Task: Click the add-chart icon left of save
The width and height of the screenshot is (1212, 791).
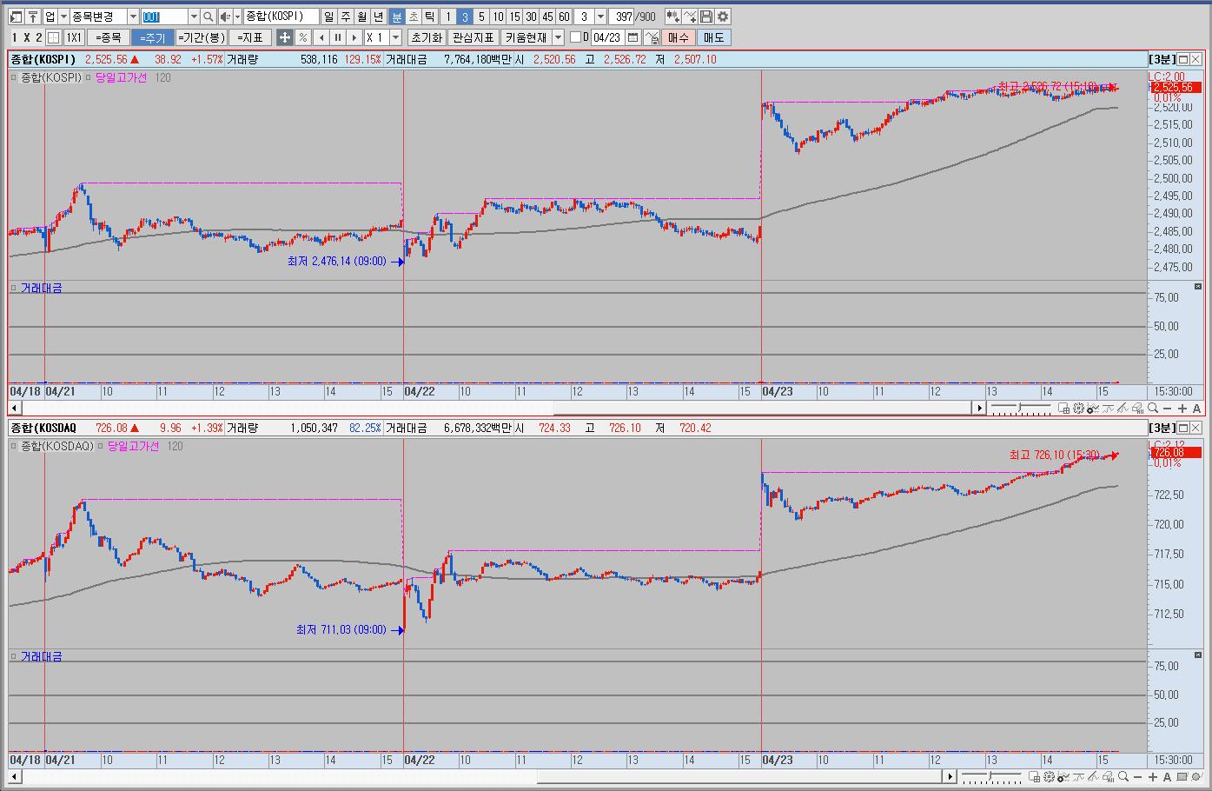Action: pos(672,17)
